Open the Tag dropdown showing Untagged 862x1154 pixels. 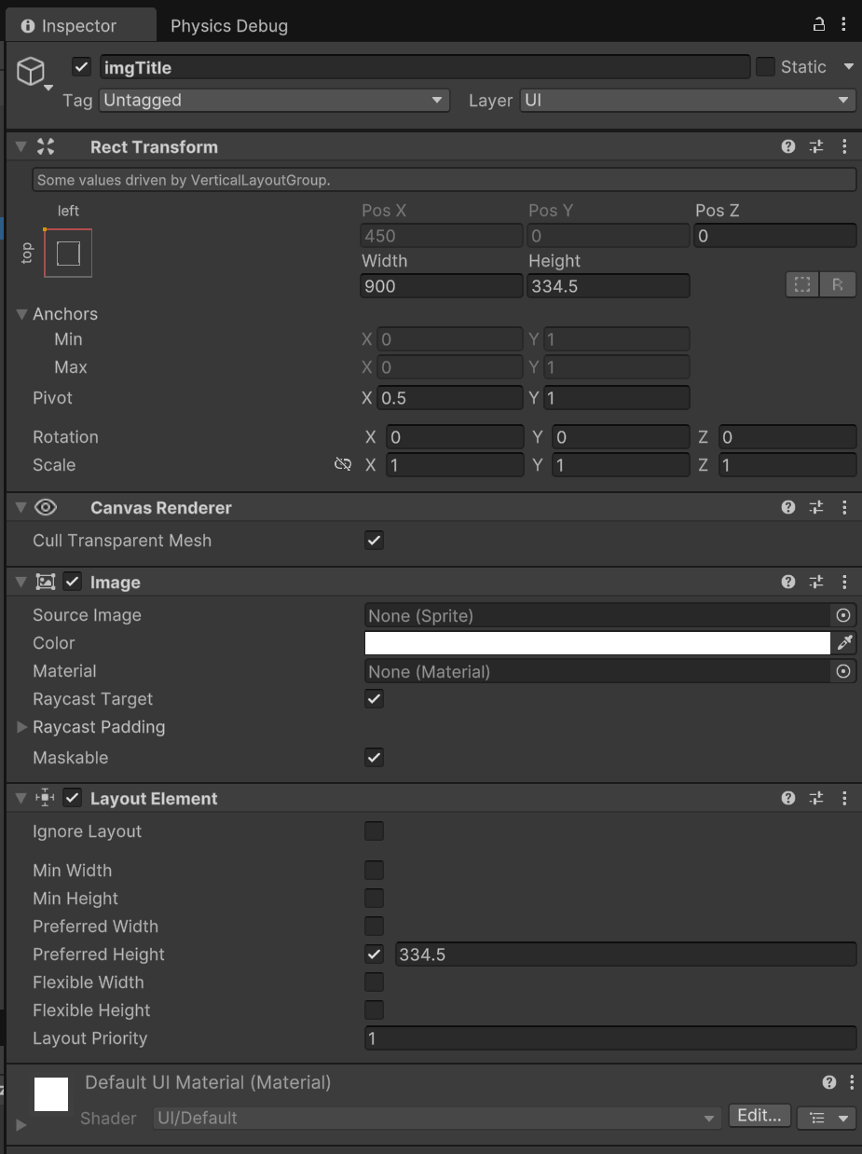click(x=273, y=100)
